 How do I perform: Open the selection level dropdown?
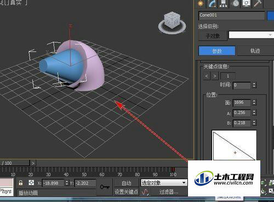(x=251, y=34)
